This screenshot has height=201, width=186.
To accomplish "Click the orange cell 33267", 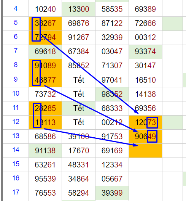I will [x=45, y=24].
